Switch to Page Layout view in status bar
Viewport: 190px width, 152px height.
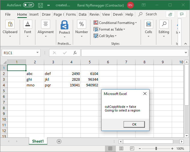click(121, 149)
